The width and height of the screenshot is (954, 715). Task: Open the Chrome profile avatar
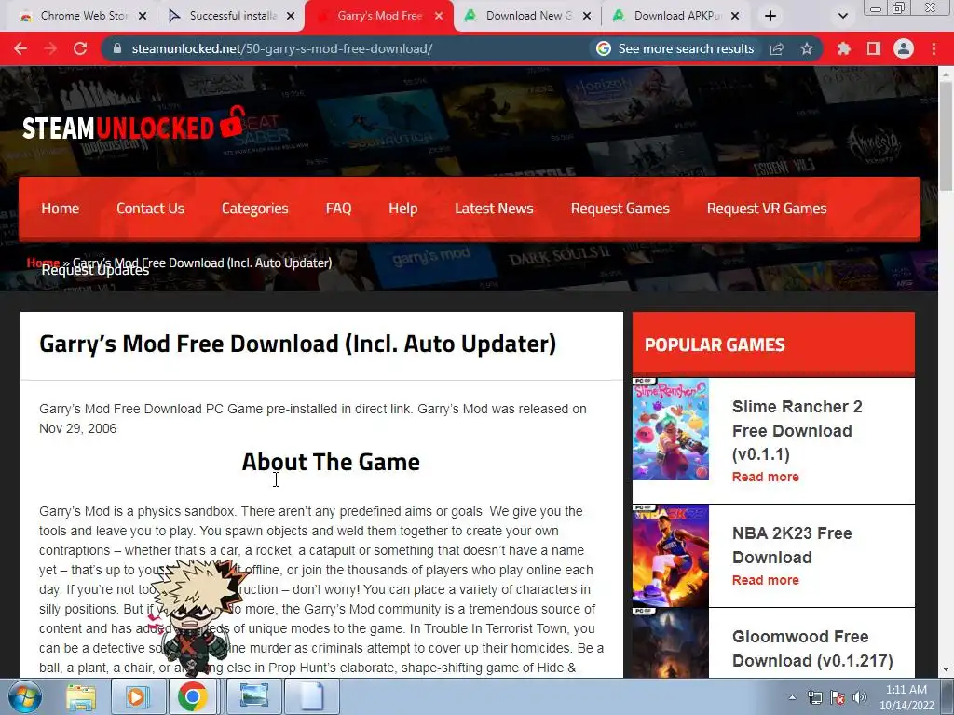(x=904, y=48)
